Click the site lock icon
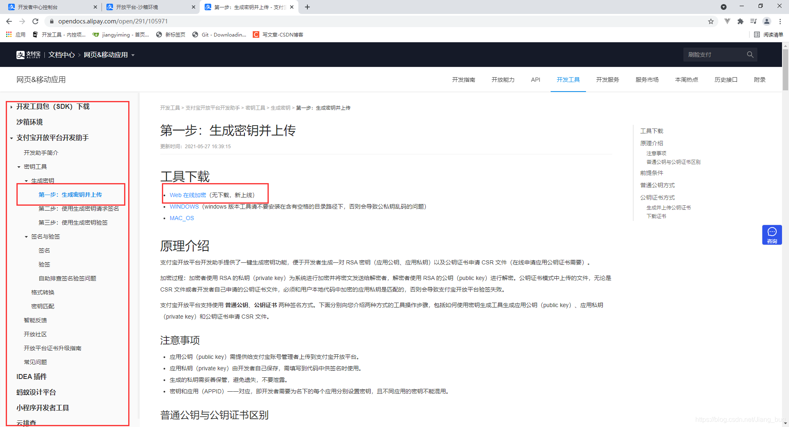Screen dimensions: 789x427 (52, 21)
